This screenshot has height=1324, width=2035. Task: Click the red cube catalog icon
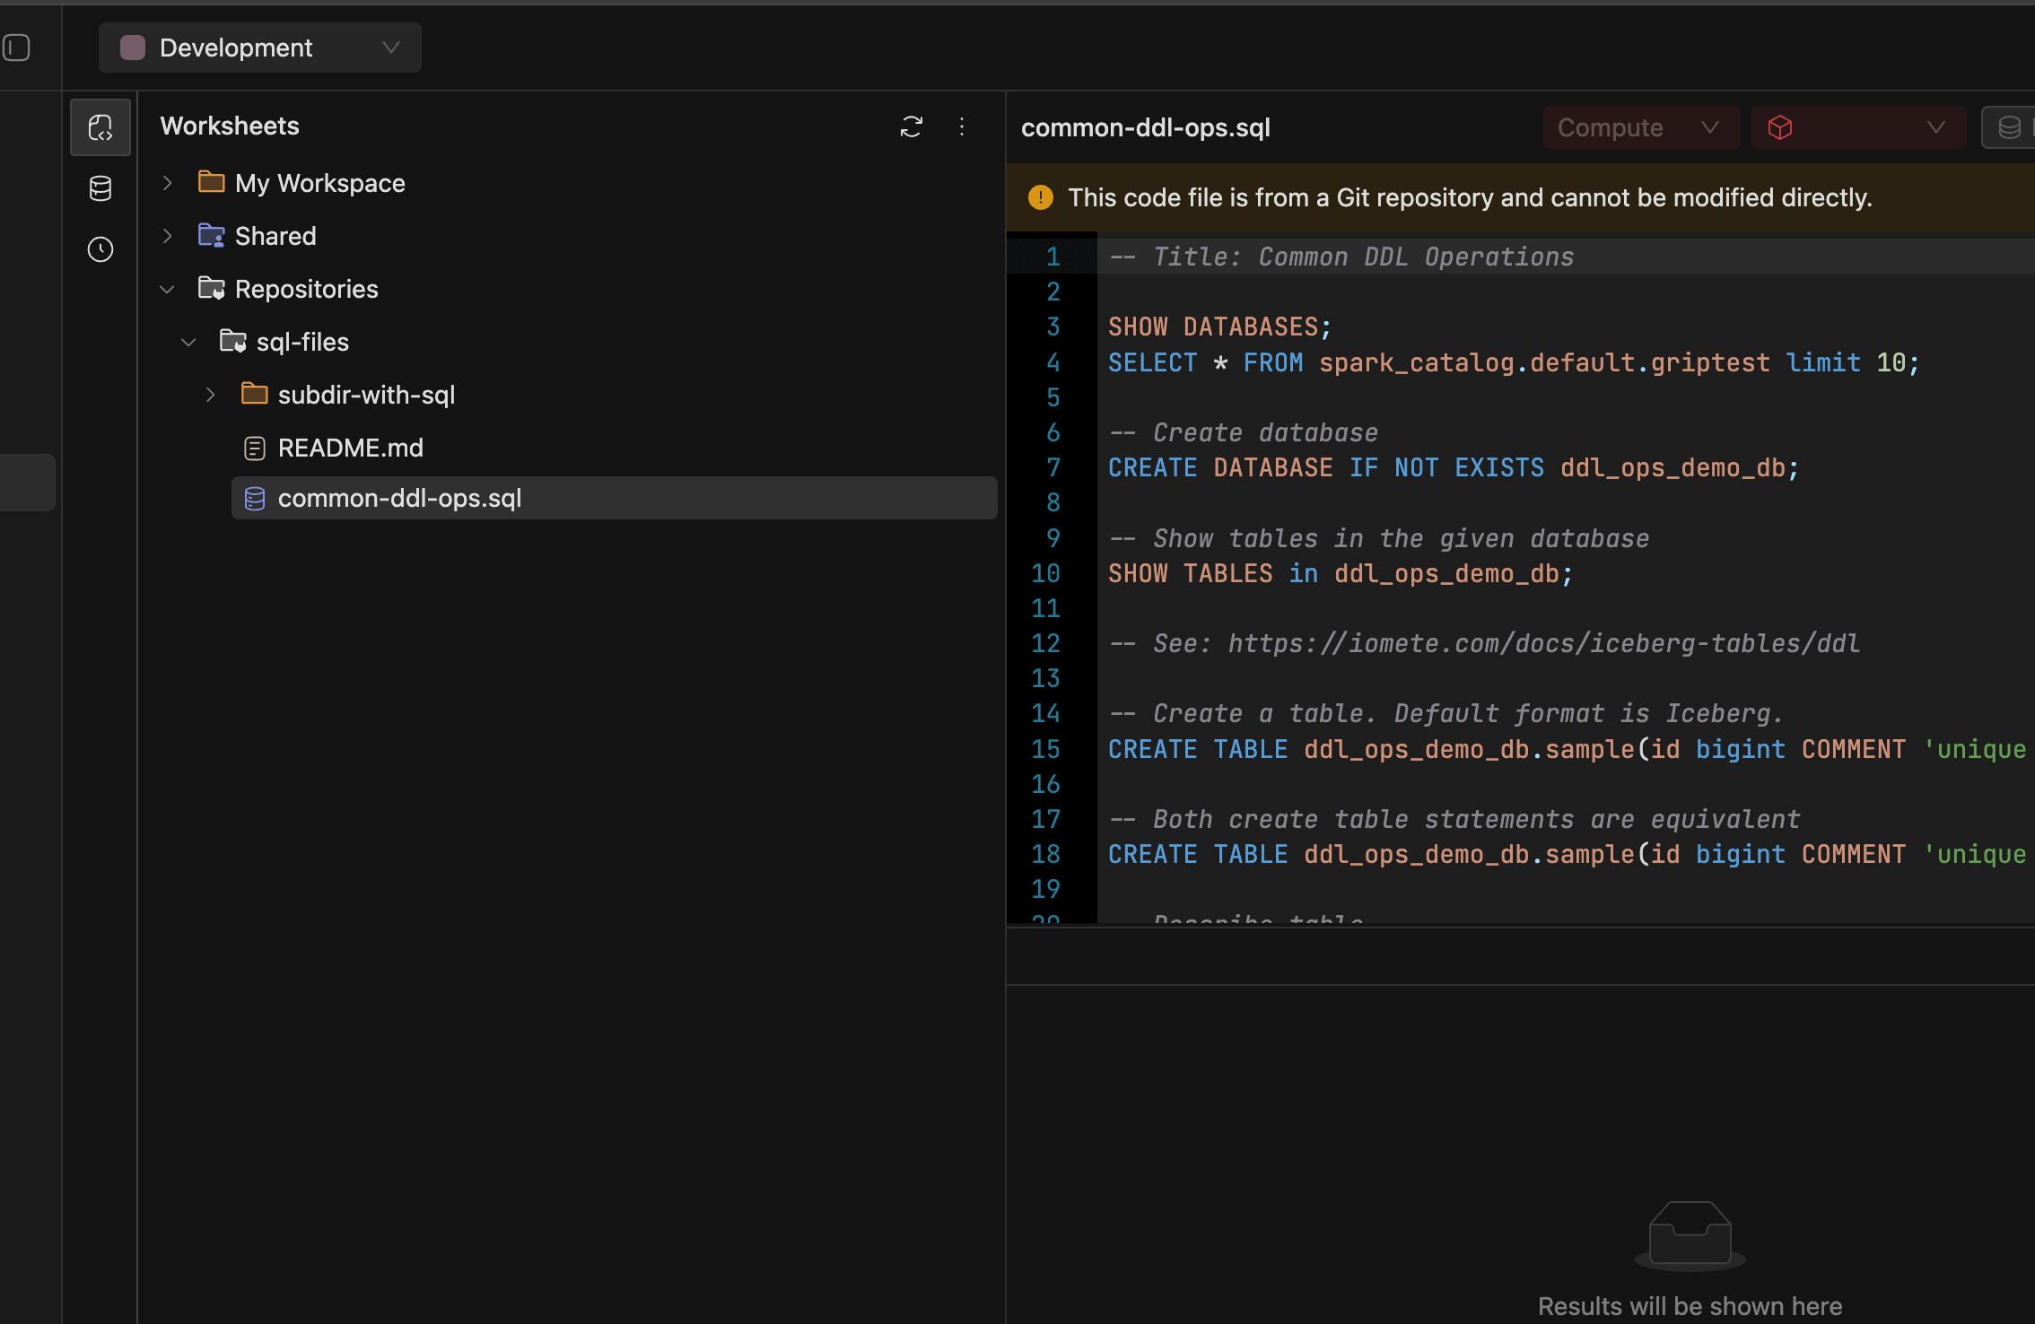[x=1780, y=127]
